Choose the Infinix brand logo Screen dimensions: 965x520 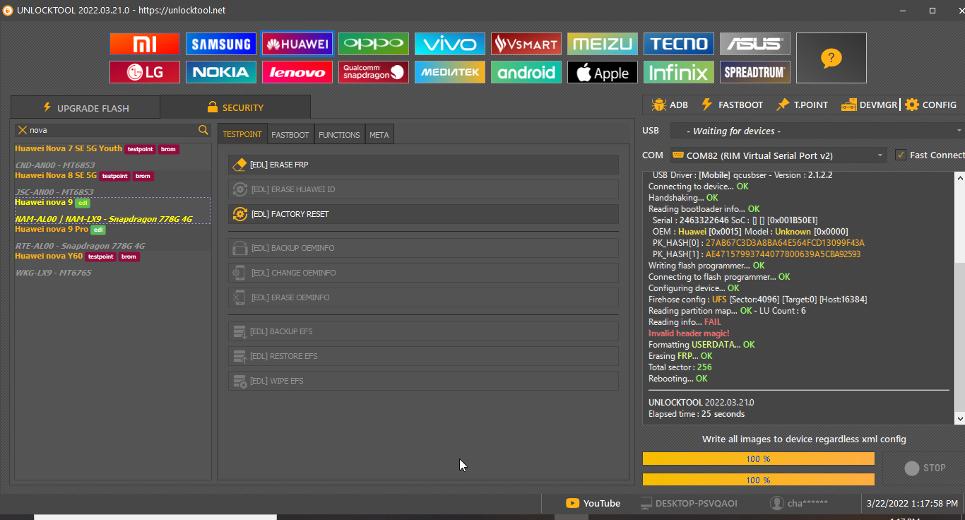click(x=679, y=72)
